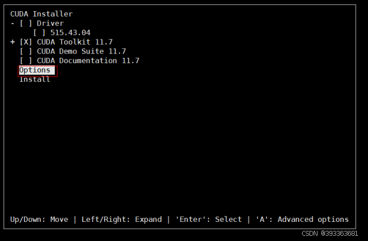Uncheck the CUDA Toolkit 11.7 checkbox
This screenshot has width=368, height=241.
click(x=26, y=42)
